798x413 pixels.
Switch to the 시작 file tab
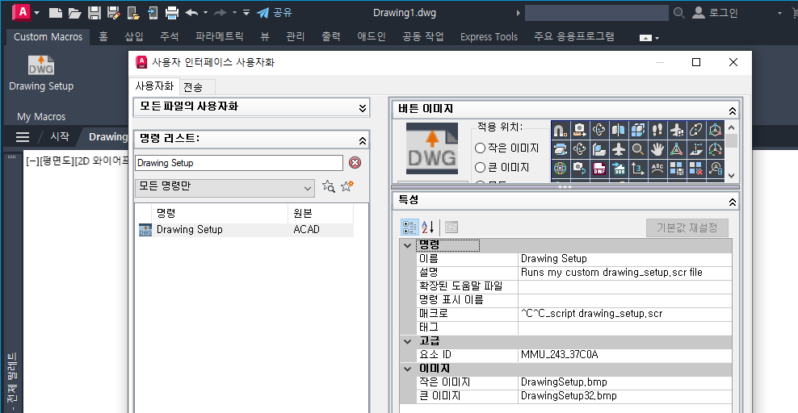point(60,136)
